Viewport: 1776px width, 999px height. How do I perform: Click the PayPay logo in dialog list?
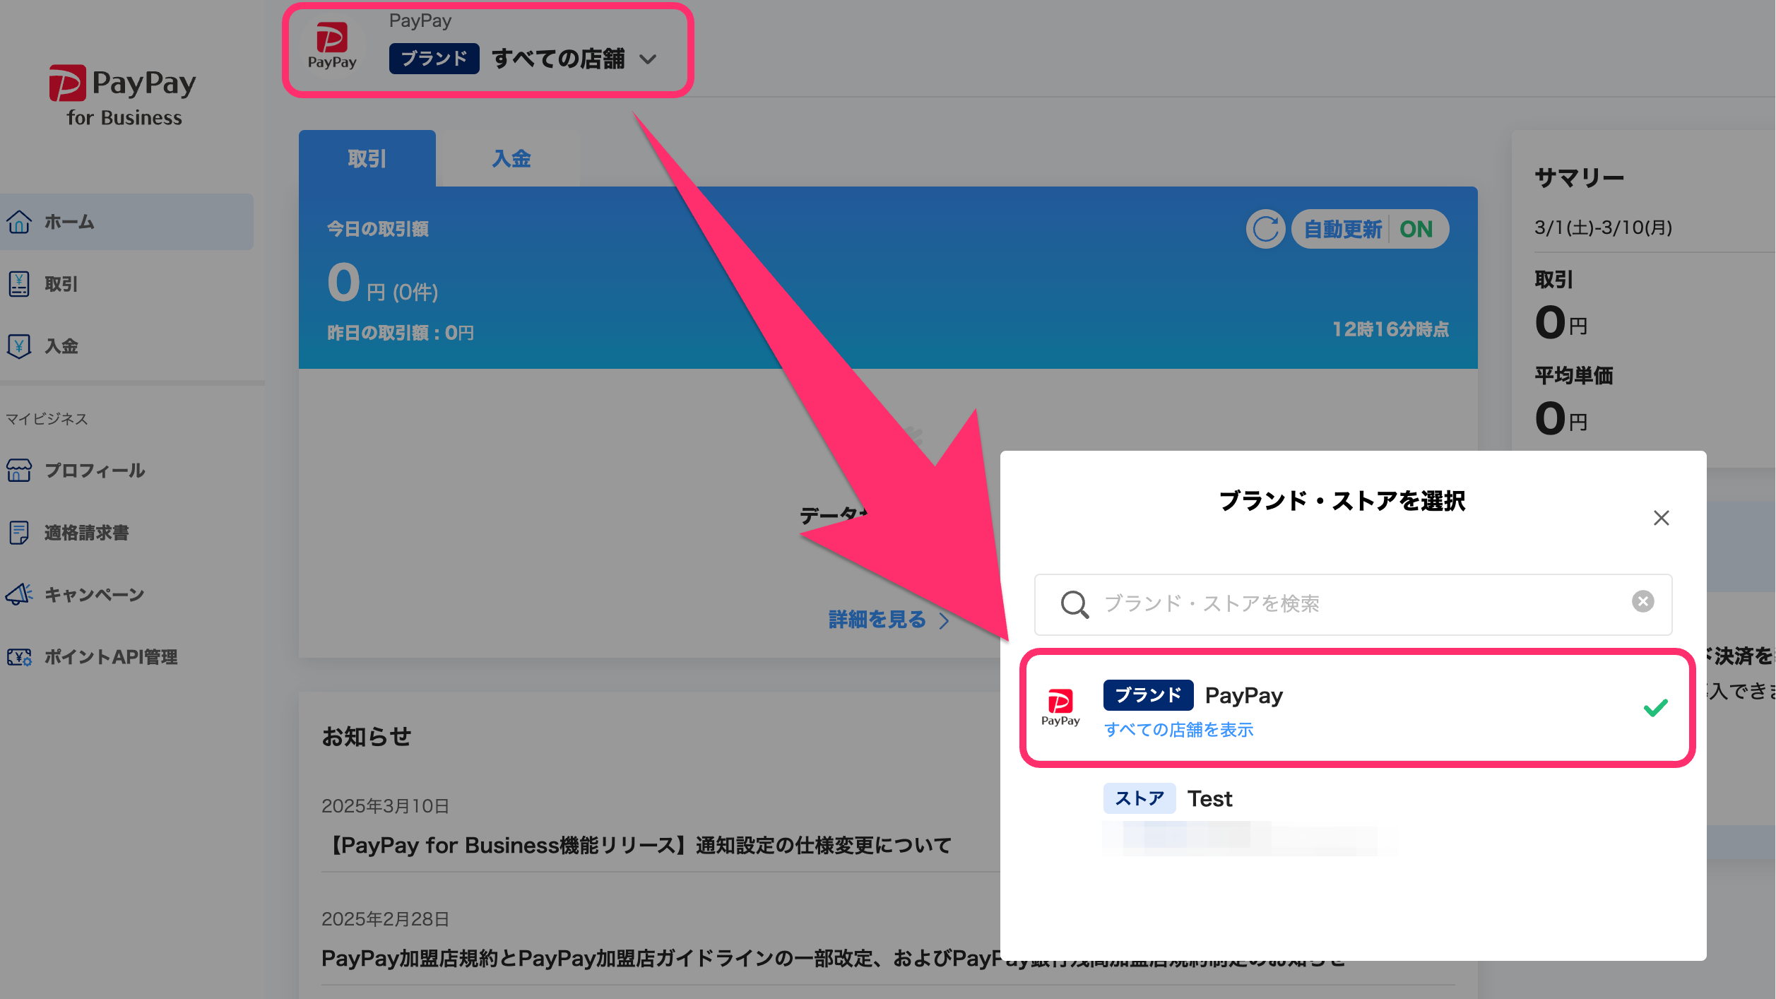coord(1060,708)
